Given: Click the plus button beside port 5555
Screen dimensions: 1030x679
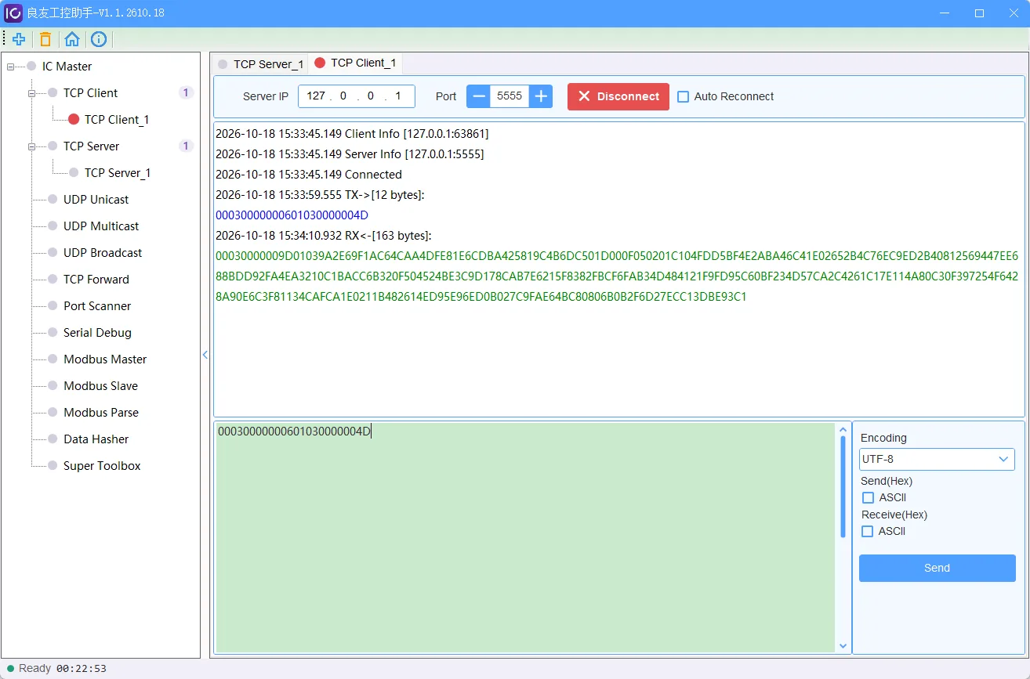Looking at the screenshot, I should coord(541,96).
